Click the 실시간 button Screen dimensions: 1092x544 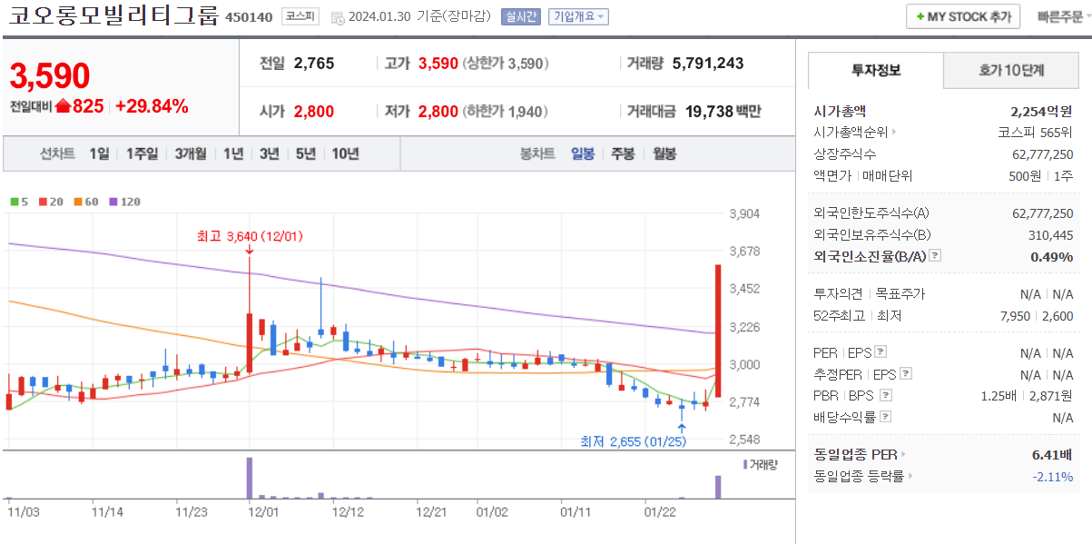point(521,17)
